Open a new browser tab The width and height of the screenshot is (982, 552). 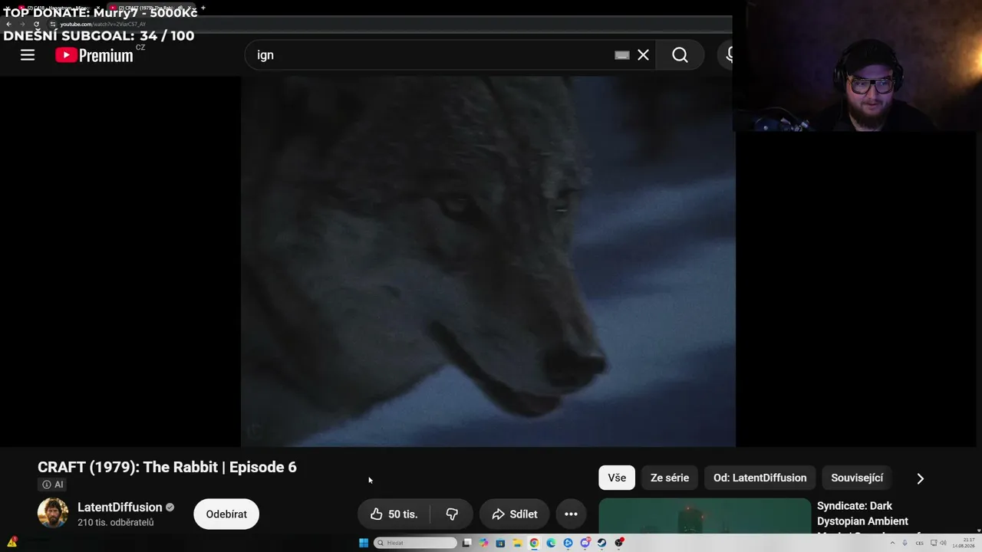(x=203, y=8)
